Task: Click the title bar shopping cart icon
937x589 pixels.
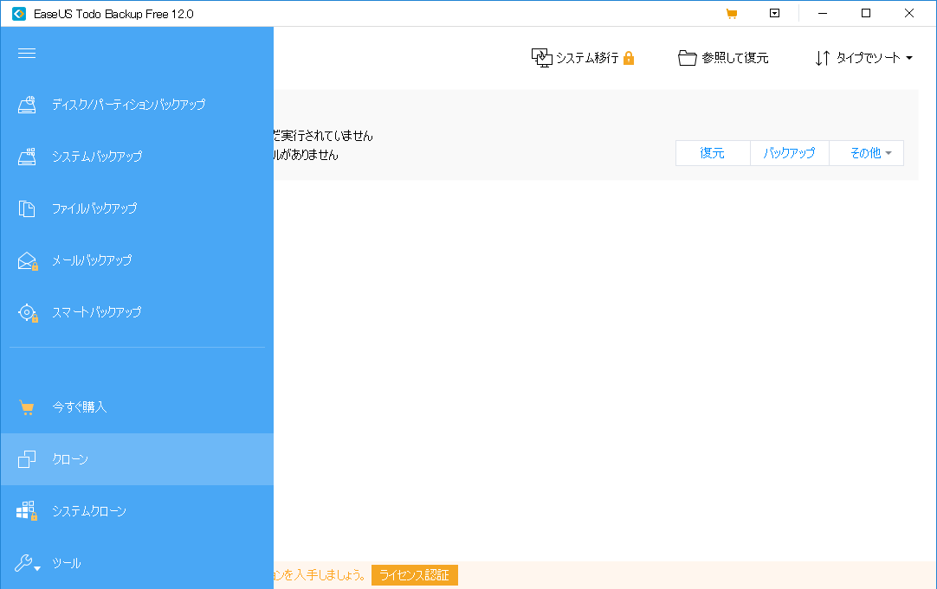Action: [x=732, y=13]
